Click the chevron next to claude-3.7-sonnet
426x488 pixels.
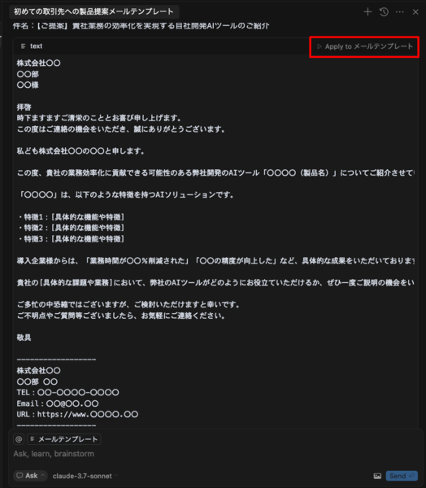[x=115, y=476]
